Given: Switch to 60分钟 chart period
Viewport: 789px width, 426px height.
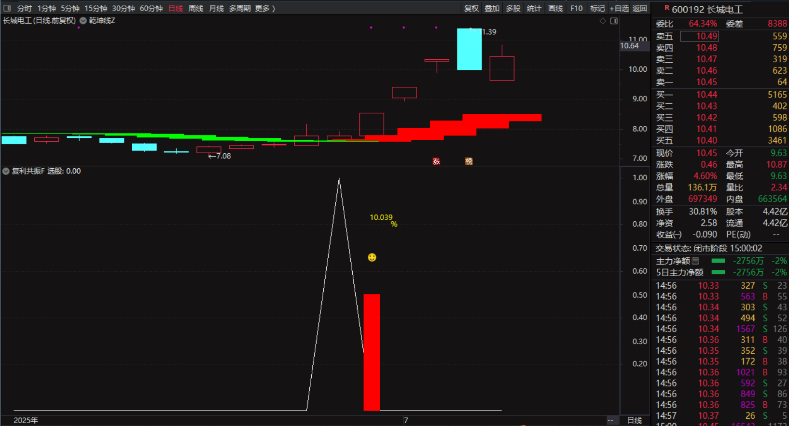Looking at the screenshot, I should (151, 8).
